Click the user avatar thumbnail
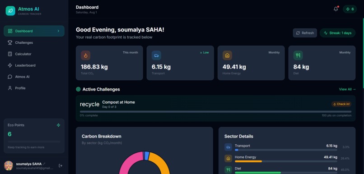 pos(9,165)
